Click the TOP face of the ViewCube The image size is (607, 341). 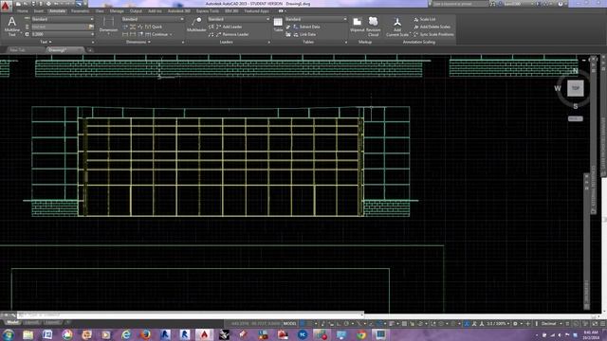(x=576, y=88)
